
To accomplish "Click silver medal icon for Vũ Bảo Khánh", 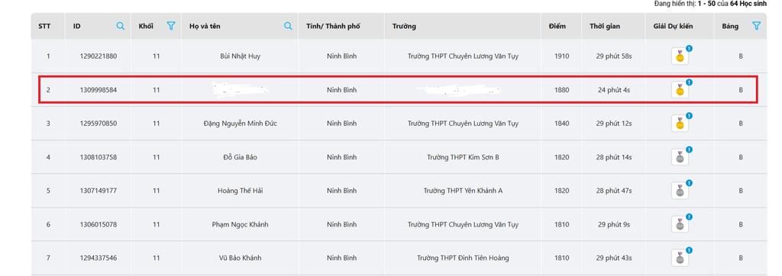I will coord(679,258).
